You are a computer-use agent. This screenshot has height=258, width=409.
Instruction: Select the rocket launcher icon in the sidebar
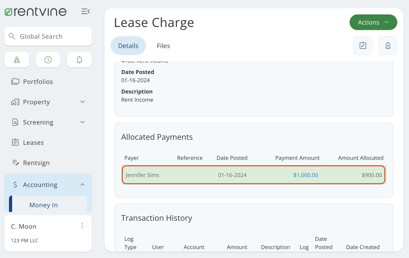(x=17, y=60)
